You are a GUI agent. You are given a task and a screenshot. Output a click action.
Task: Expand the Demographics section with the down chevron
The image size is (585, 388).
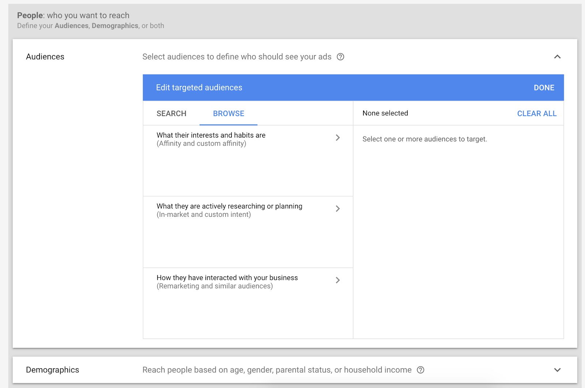pos(557,370)
